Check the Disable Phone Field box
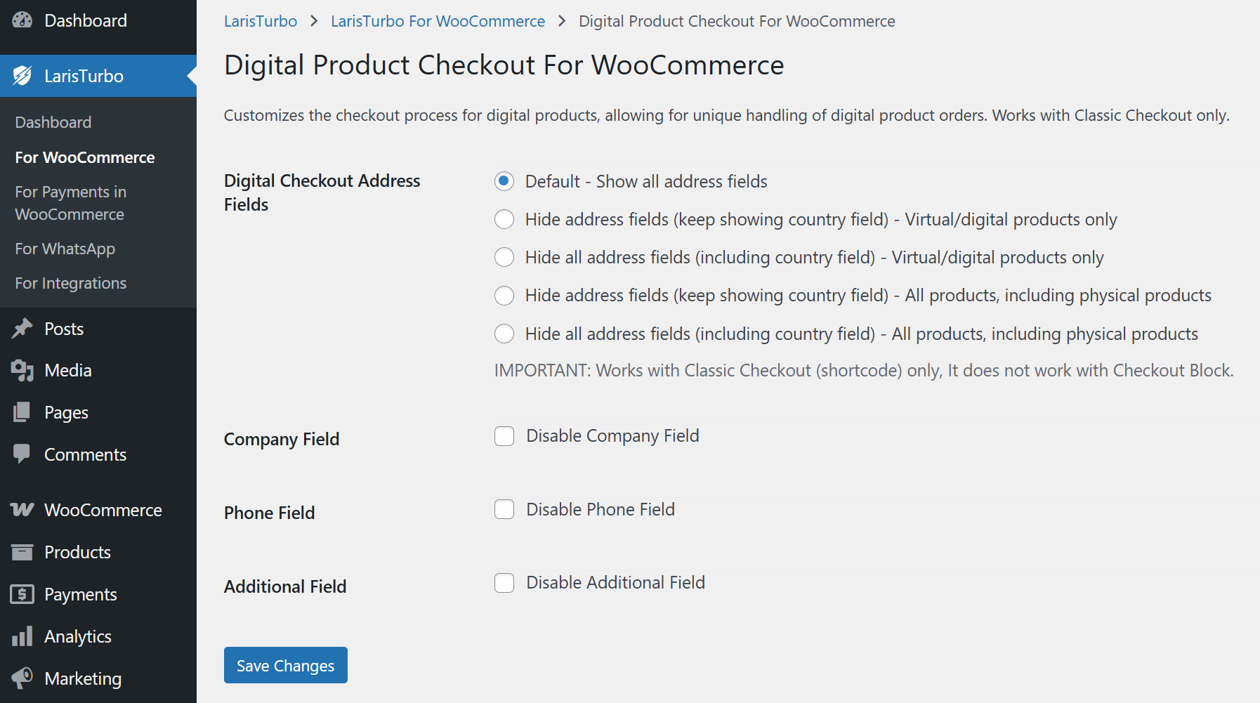This screenshot has width=1260, height=703. pyautogui.click(x=504, y=509)
